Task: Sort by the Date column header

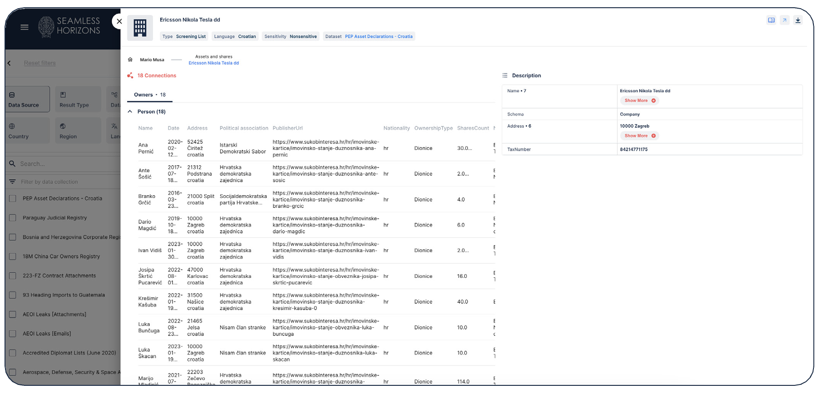Action: [173, 128]
